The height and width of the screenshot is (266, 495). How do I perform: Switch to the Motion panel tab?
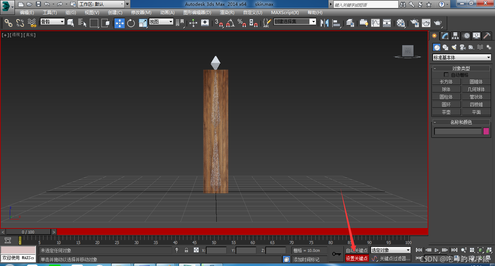466,35
